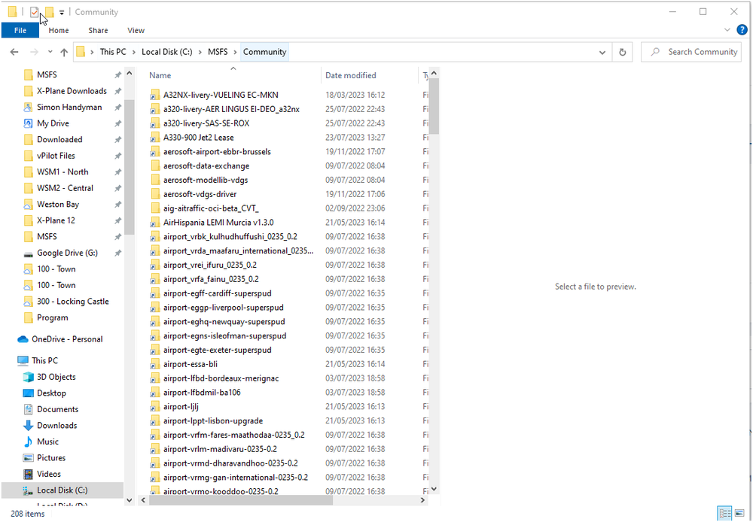753x522 pixels.
Task: Open the Downloads folder in the sidebar
Action: pos(53,425)
